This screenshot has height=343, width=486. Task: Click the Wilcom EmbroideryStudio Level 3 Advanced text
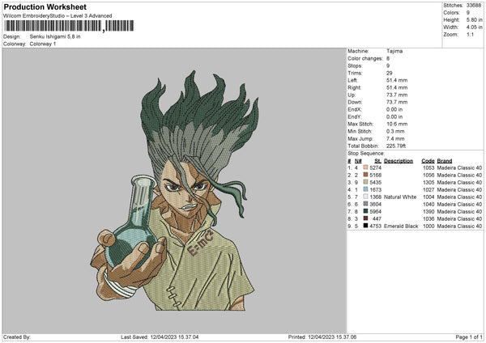point(58,16)
